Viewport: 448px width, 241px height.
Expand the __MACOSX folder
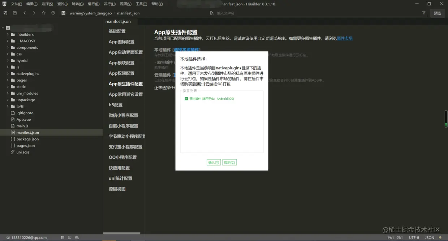point(8,41)
